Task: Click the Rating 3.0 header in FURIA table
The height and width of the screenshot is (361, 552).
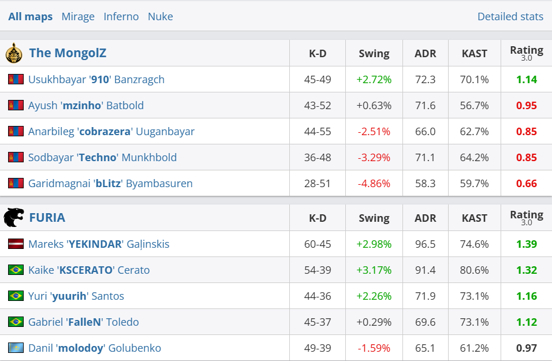Action: click(x=527, y=218)
